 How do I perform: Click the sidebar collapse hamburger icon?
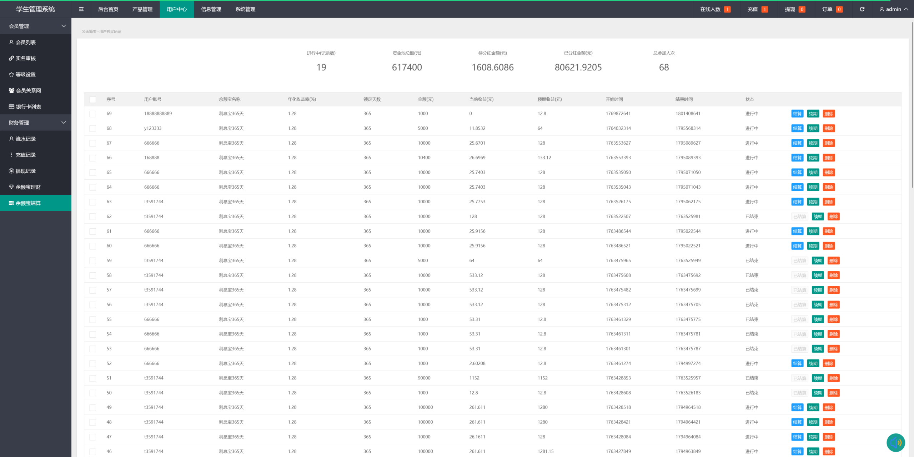(81, 9)
